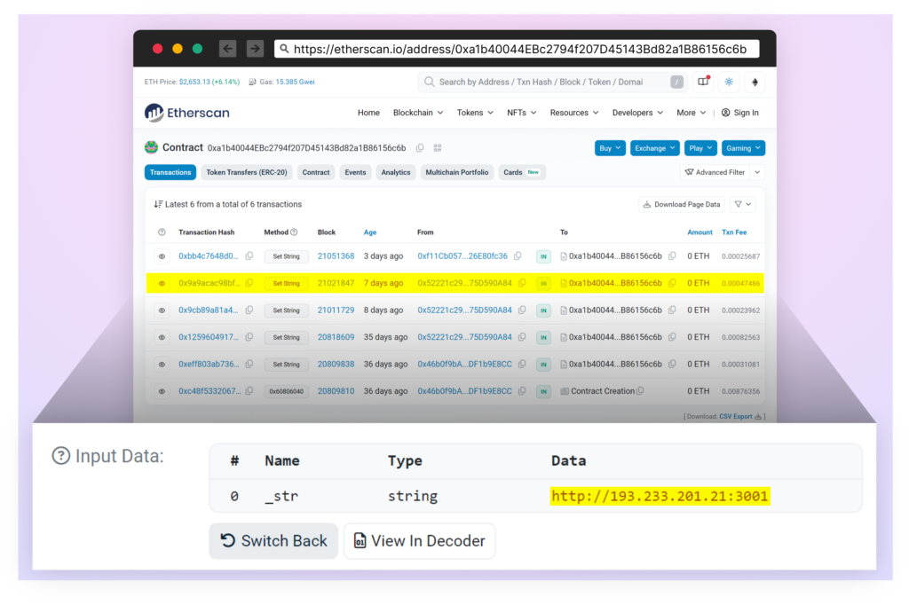Image resolution: width=909 pixels, height=605 pixels.
Task: Copy From address in block 20809838 row
Action: coord(522,364)
